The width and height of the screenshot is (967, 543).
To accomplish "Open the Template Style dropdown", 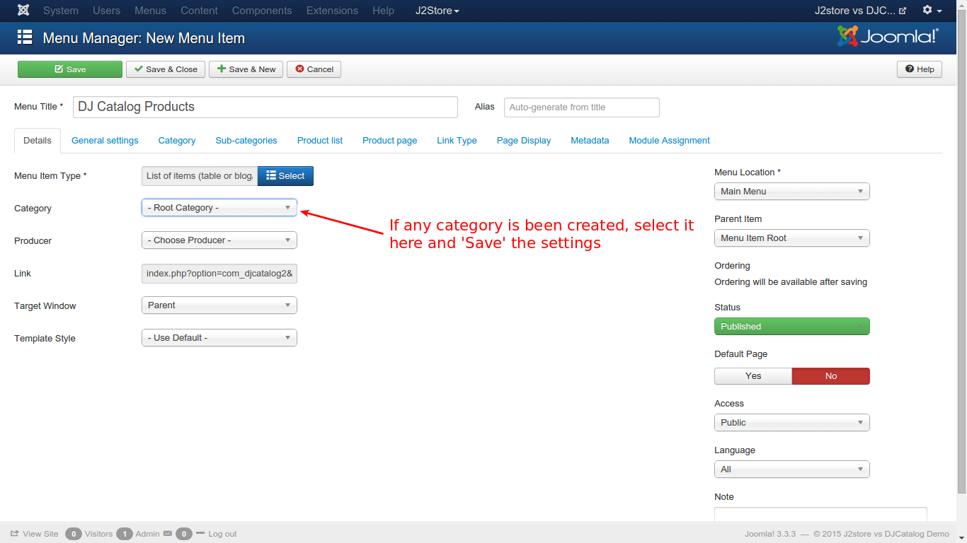I will (219, 338).
